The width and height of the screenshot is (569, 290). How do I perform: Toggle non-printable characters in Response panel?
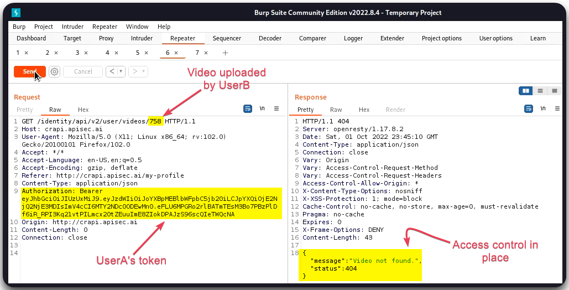[542, 108]
